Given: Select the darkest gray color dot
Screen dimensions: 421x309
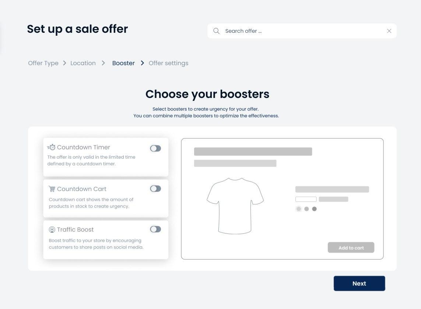Looking at the screenshot, I should 314,209.
